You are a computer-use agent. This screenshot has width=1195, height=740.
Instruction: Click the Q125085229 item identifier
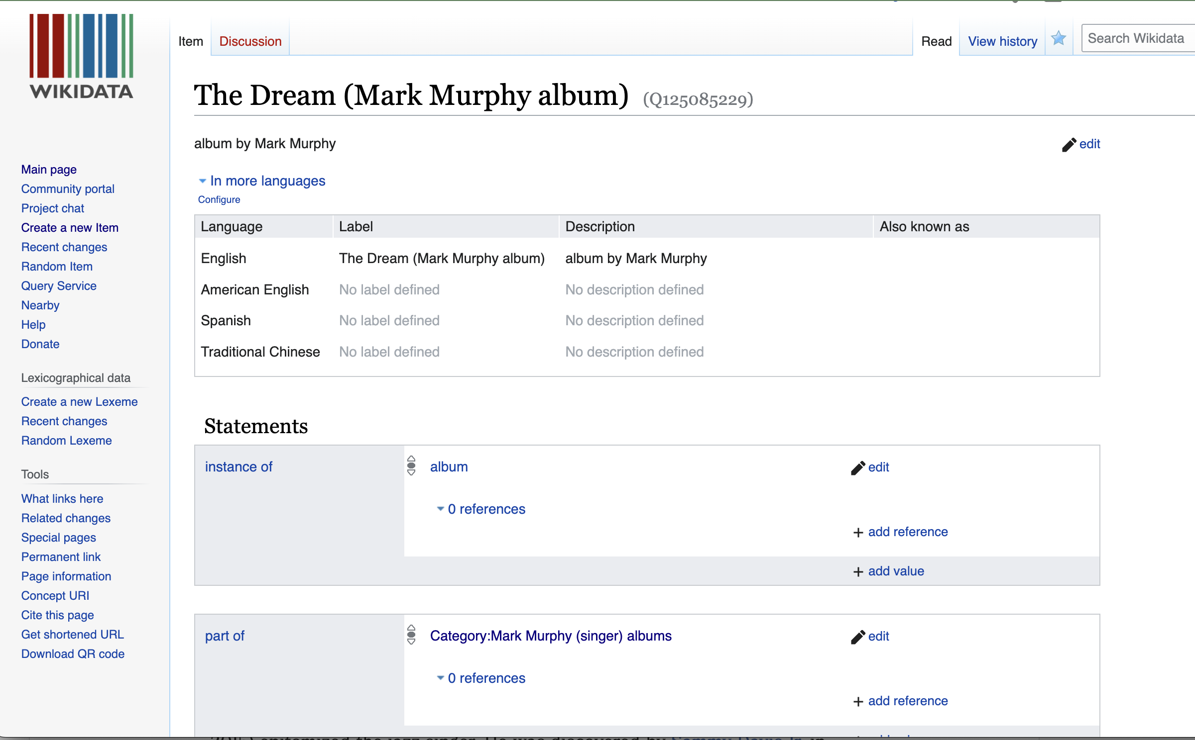(698, 99)
